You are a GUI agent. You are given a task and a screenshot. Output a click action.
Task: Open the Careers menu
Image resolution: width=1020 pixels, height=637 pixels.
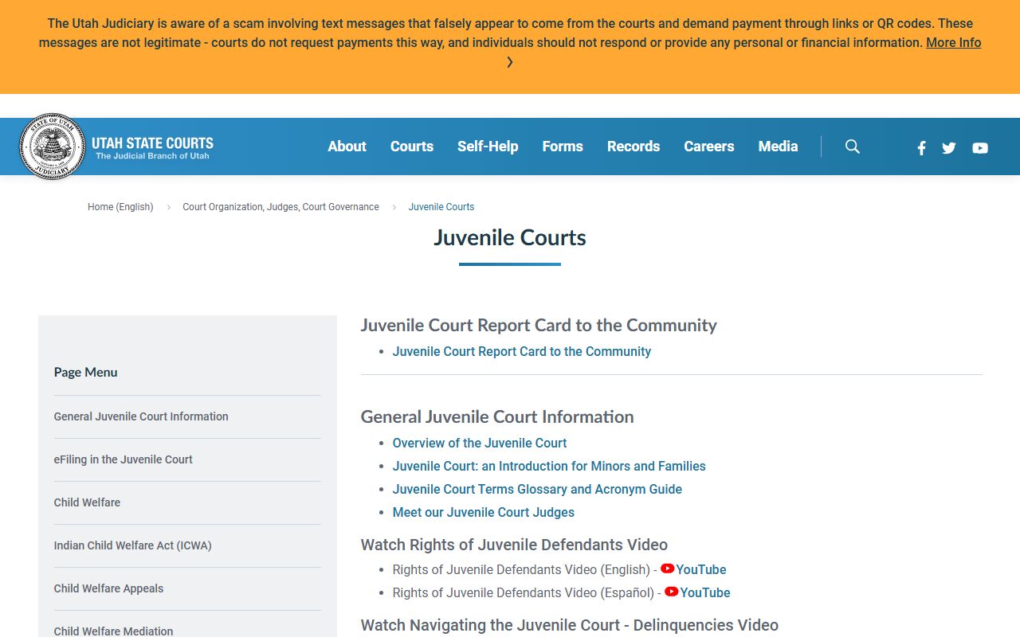pos(709,147)
